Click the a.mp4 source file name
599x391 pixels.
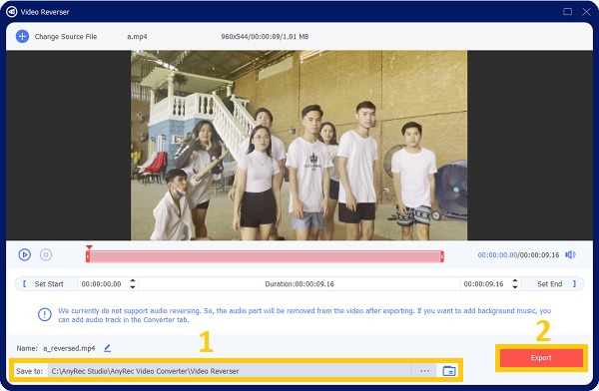[x=137, y=37]
